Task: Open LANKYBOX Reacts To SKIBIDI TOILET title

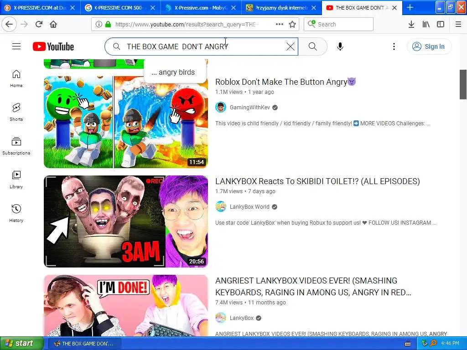Action: [317, 181]
